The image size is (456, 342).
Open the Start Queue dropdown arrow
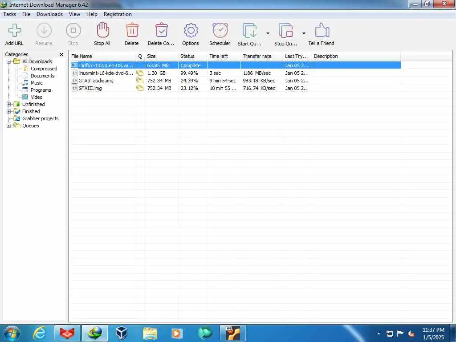click(268, 33)
